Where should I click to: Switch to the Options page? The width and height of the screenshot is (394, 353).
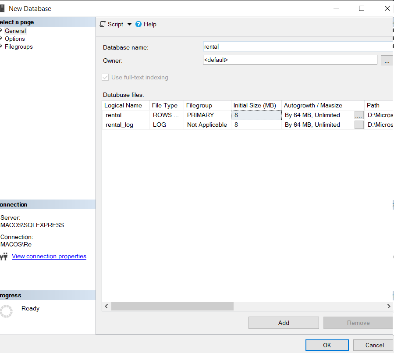pos(15,39)
